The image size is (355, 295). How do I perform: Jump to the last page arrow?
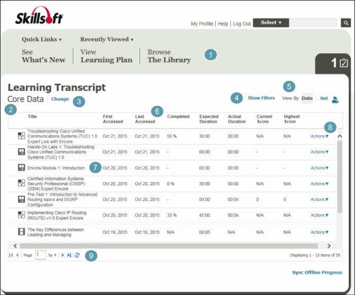point(69,255)
